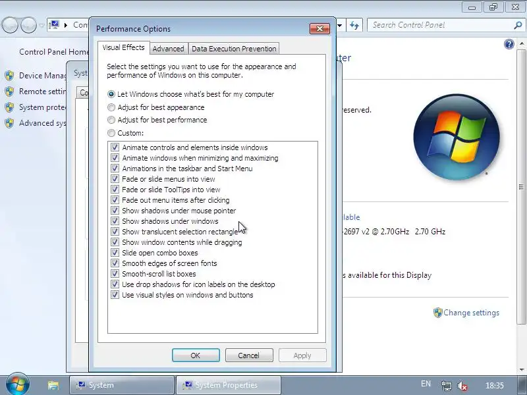Toggle Smooth-scroll list boxes
The height and width of the screenshot is (395, 527).
[115, 274]
